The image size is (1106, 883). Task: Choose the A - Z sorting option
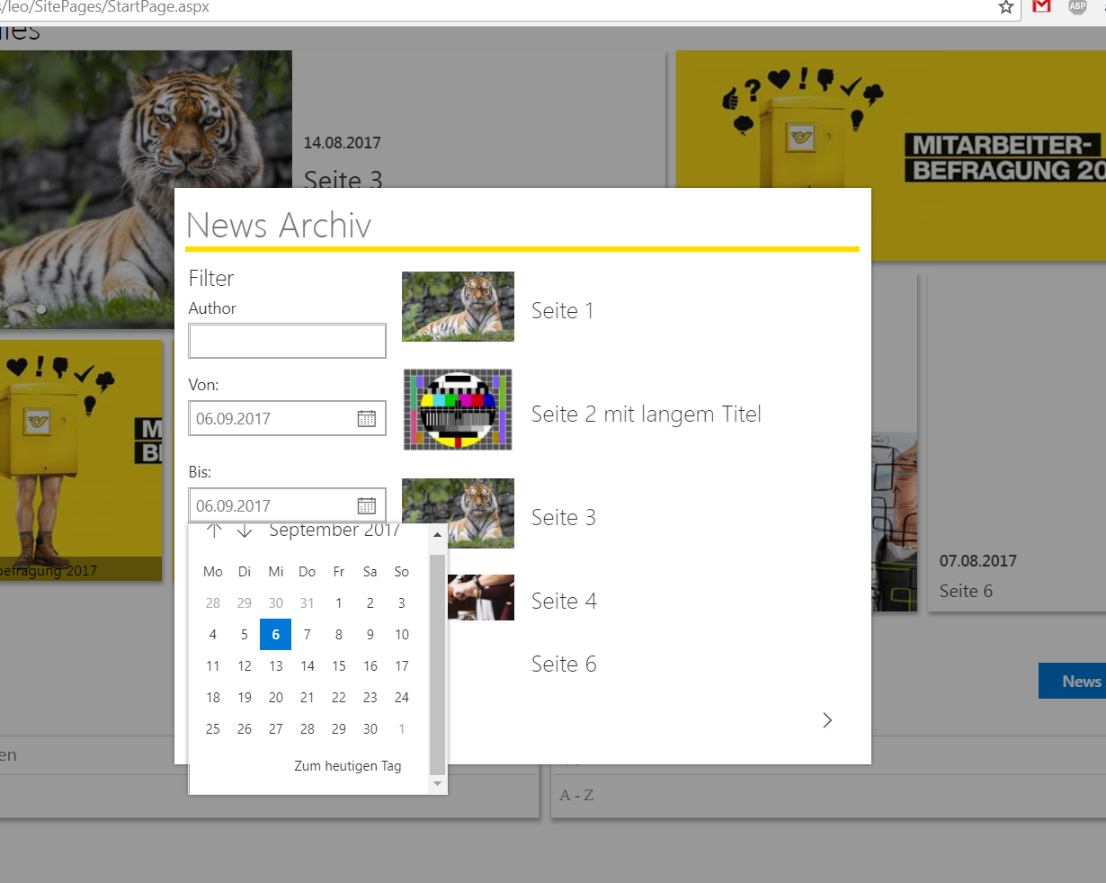tap(574, 795)
